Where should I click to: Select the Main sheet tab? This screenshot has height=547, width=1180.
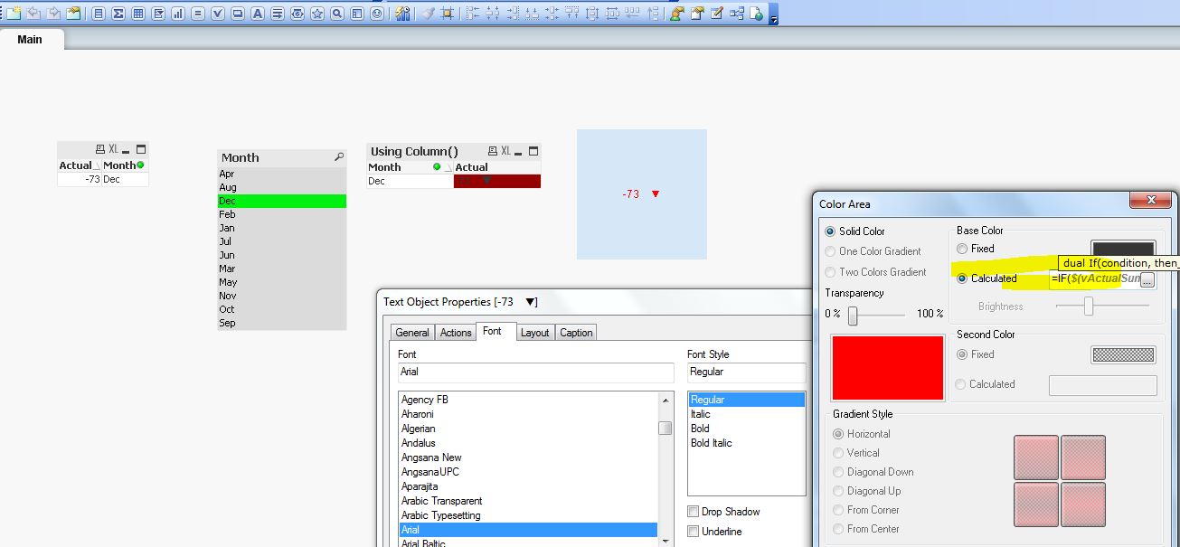pos(30,39)
